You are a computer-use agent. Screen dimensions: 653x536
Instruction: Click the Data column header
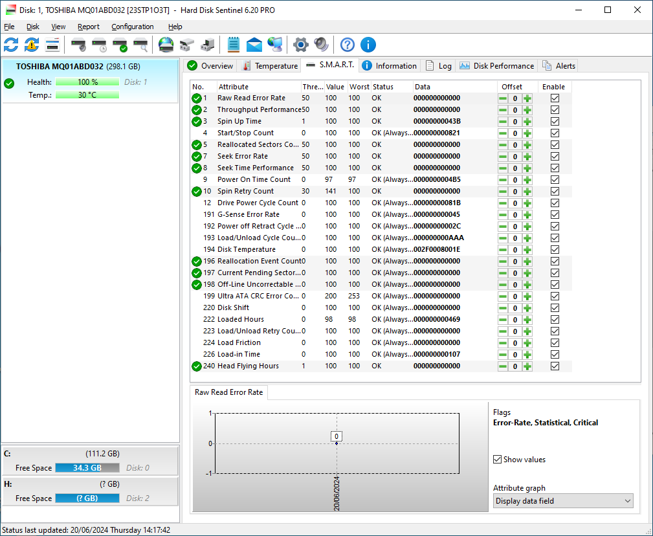tap(455, 87)
